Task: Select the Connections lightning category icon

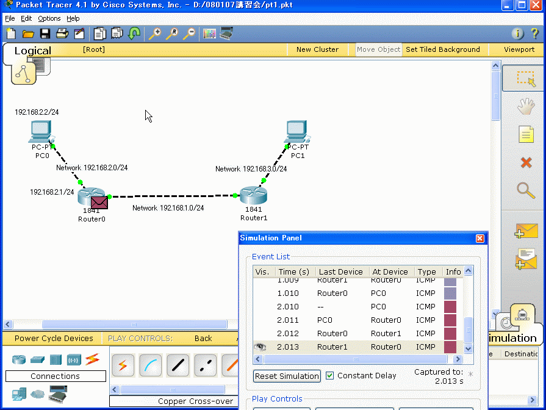Action: tap(92, 359)
